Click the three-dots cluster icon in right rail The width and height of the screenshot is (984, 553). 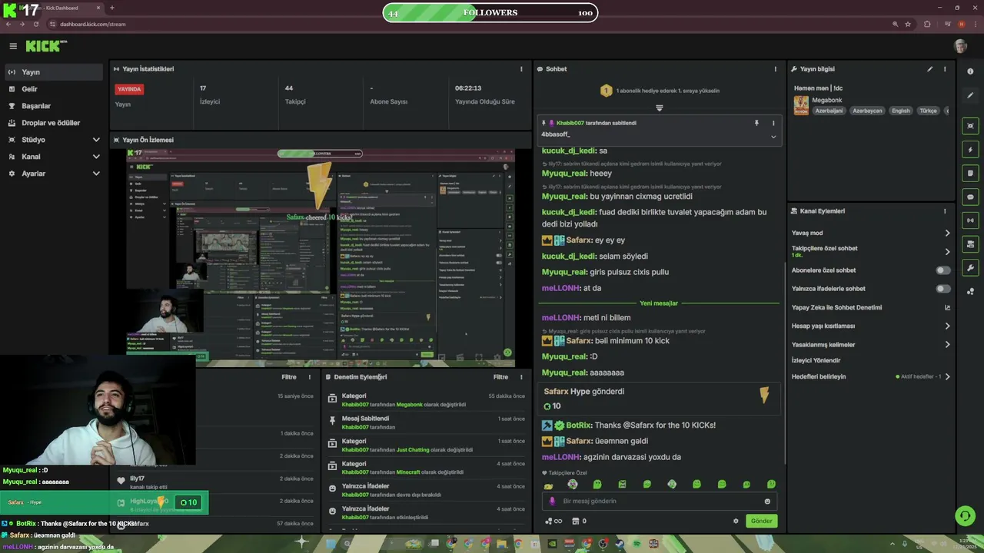click(x=970, y=291)
